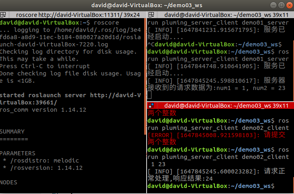The width and height of the screenshot is (294, 194).
Task: Click the text 'Press Ctrl-C to interrupt'
Action: pos(45,66)
